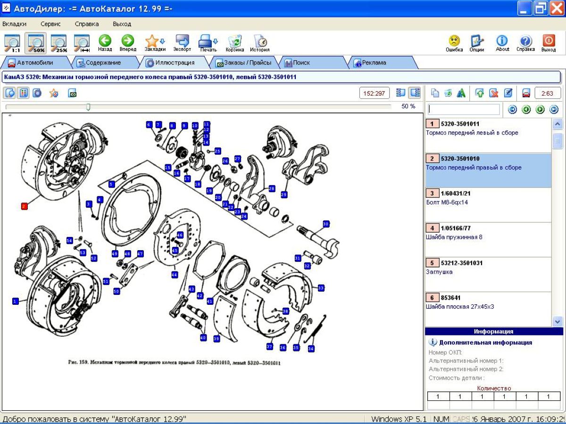Viewport: 566px width, 424px height.
Task: Click the parts search input field
Action: pos(463,109)
